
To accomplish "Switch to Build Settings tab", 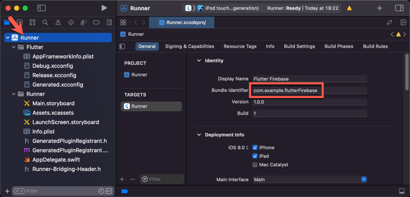I will pyautogui.click(x=300, y=46).
